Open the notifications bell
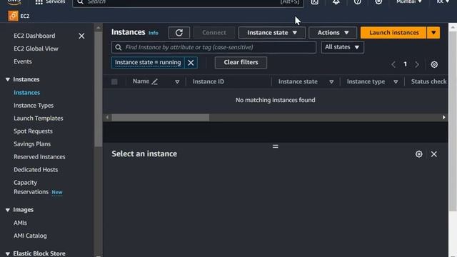The width and height of the screenshot is (457, 257). click(336, 2)
